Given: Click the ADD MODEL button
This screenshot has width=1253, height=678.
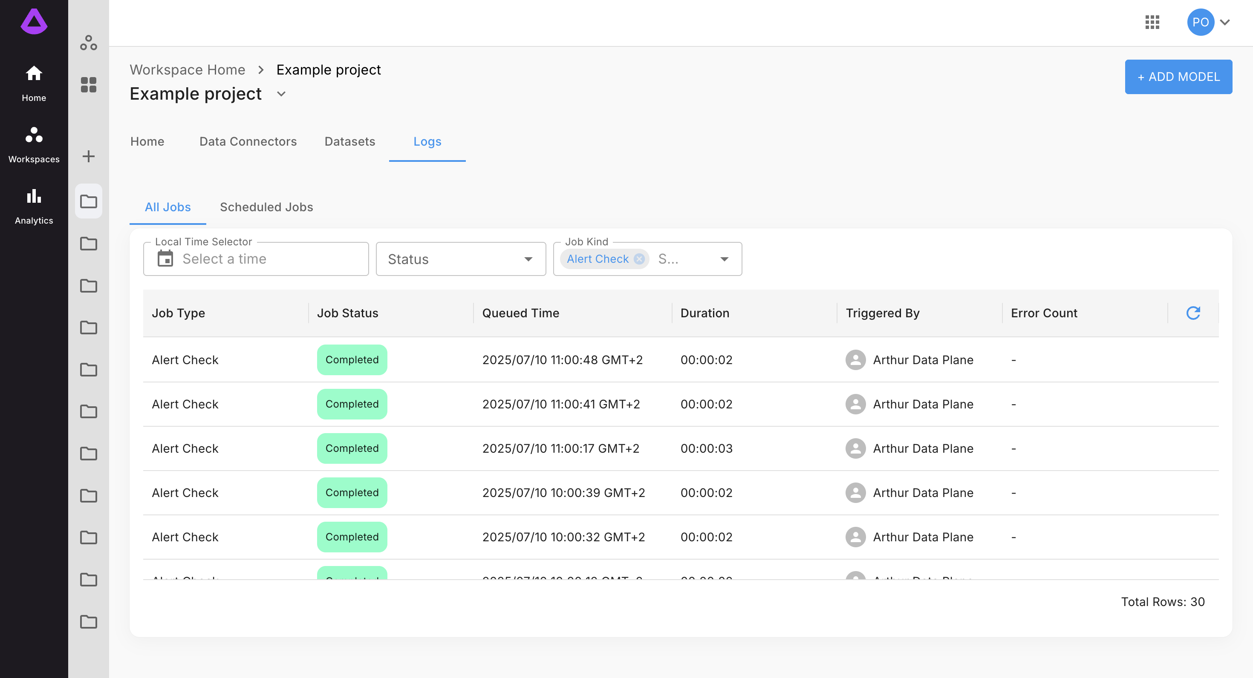Looking at the screenshot, I should pyautogui.click(x=1178, y=77).
